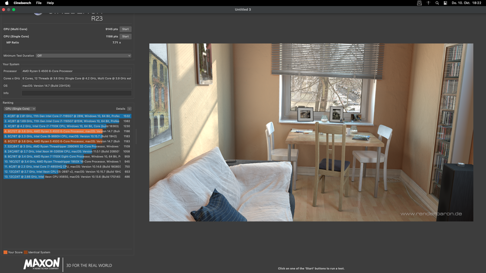Open the CPU (Single Core) ranking dropdown

20,109
